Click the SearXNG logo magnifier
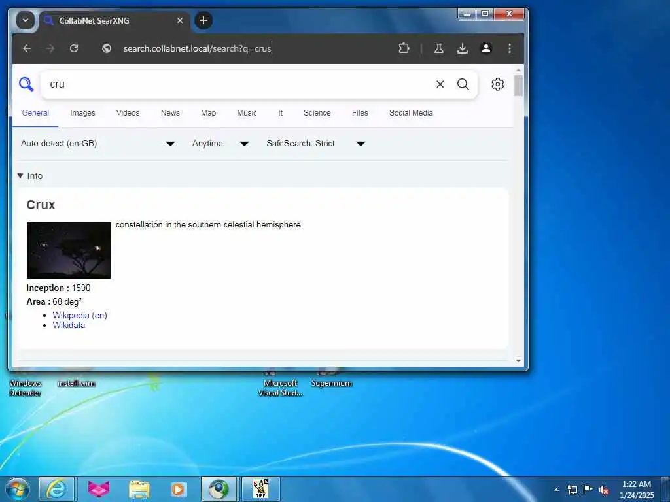Screen dimensions: 670x502 click(x=26, y=84)
